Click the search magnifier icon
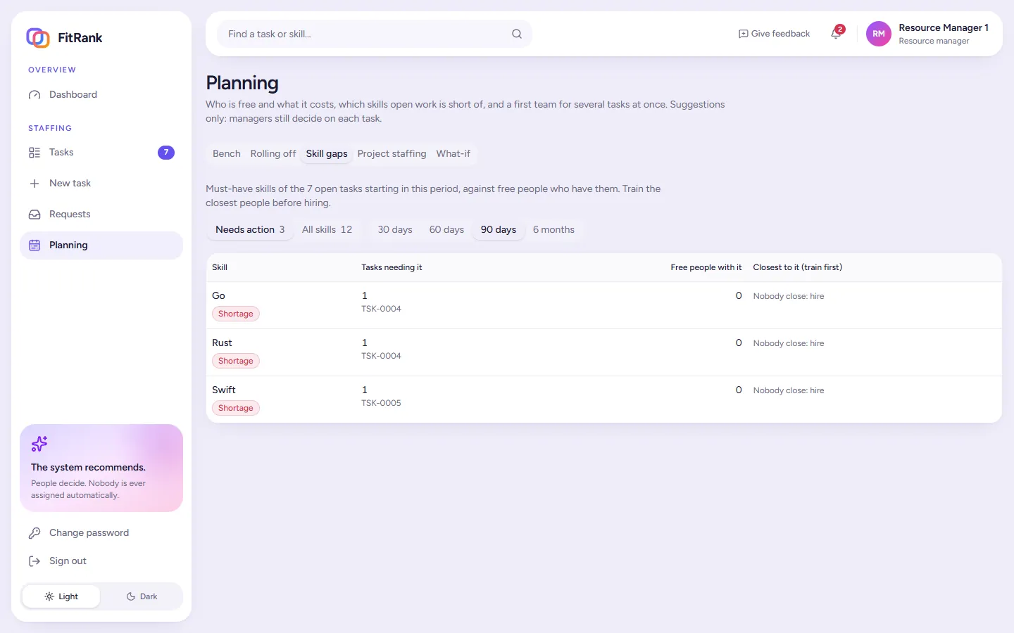Screen dimensions: 1014x633 (x=517, y=34)
